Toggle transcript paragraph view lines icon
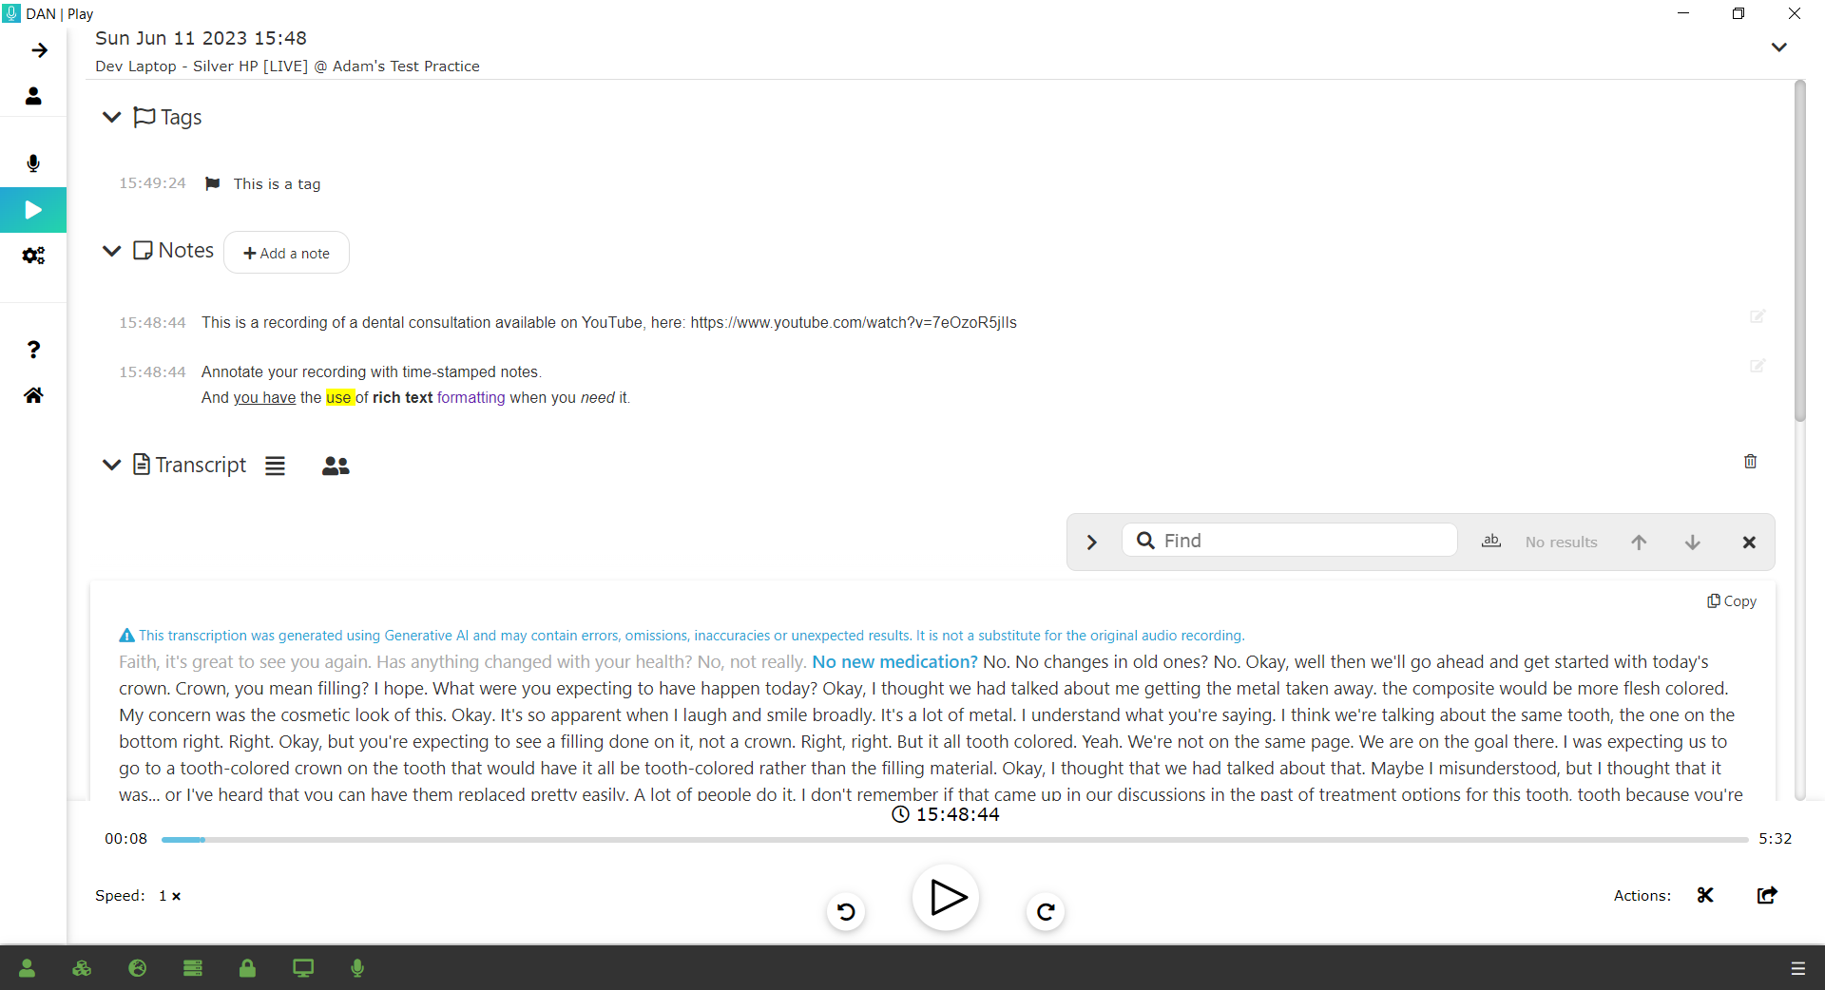 pyautogui.click(x=275, y=466)
